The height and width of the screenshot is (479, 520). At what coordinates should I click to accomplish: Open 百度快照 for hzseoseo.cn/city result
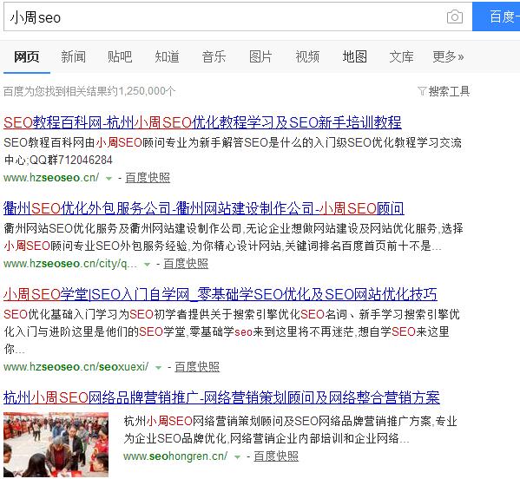(186, 264)
